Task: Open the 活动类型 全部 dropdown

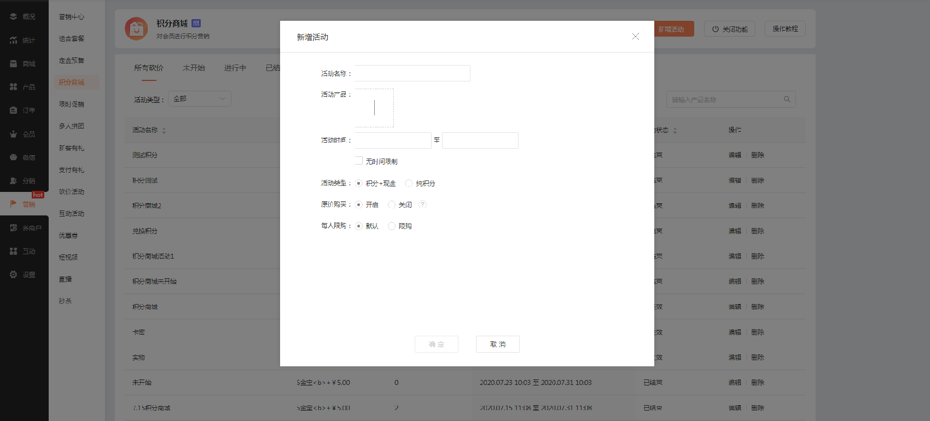Action: [200, 98]
